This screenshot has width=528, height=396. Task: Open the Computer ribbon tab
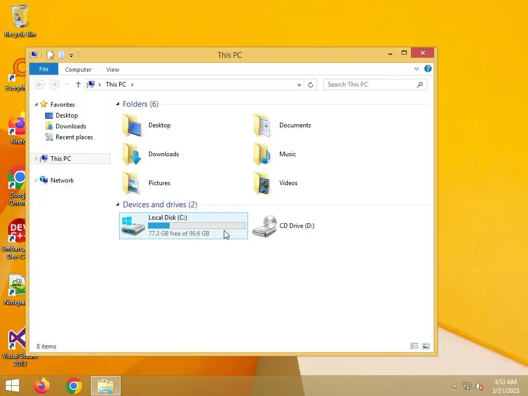(x=78, y=70)
